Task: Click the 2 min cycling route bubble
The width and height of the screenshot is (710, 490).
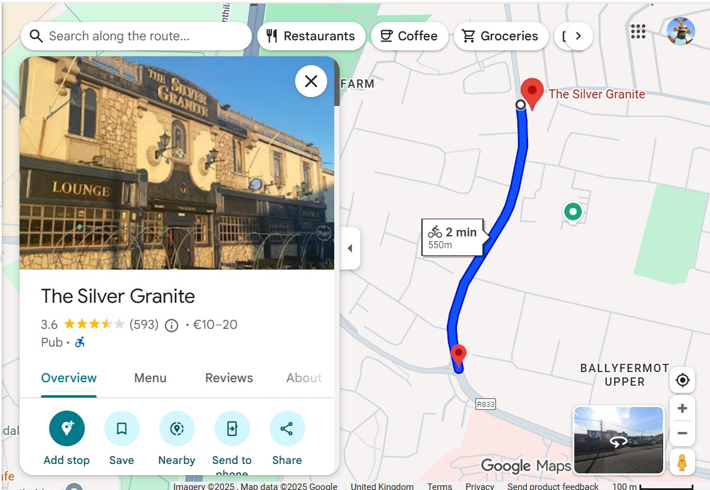Action: click(453, 238)
